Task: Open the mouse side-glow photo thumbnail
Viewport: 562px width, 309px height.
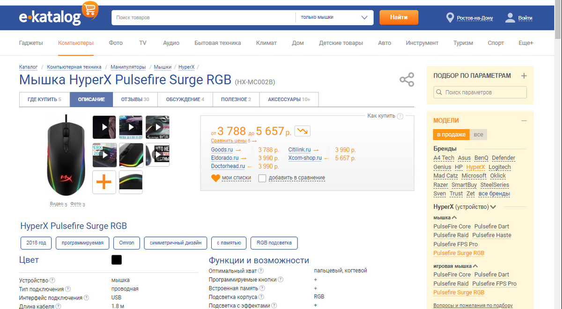Action: click(x=131, y=154)
